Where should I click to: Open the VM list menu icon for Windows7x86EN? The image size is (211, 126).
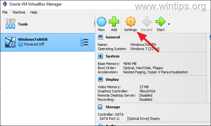[x=84, y=42]
